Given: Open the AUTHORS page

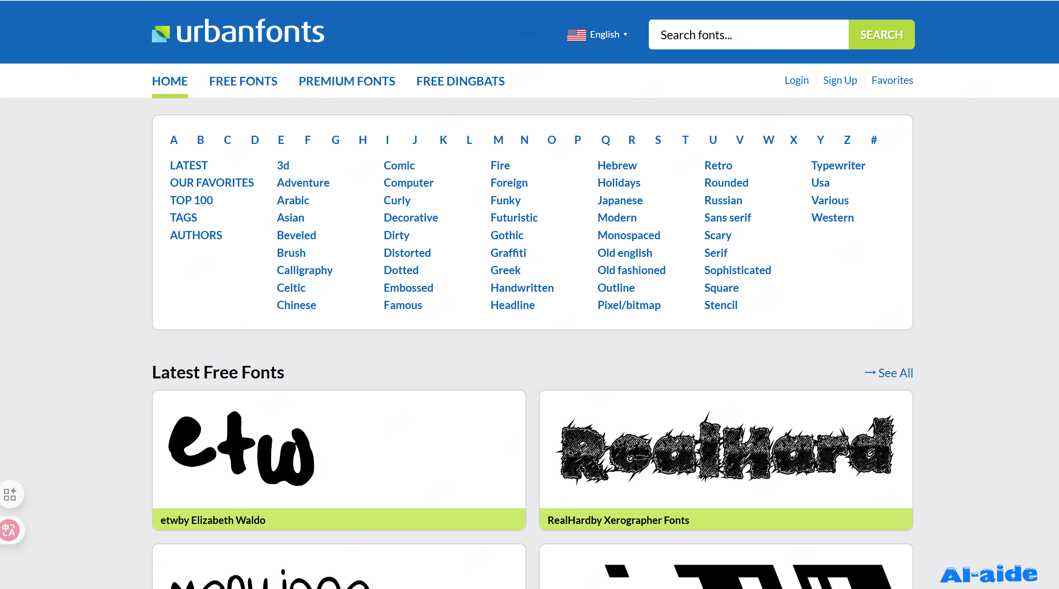Looking at the screenshot, I should coord(196,235).
